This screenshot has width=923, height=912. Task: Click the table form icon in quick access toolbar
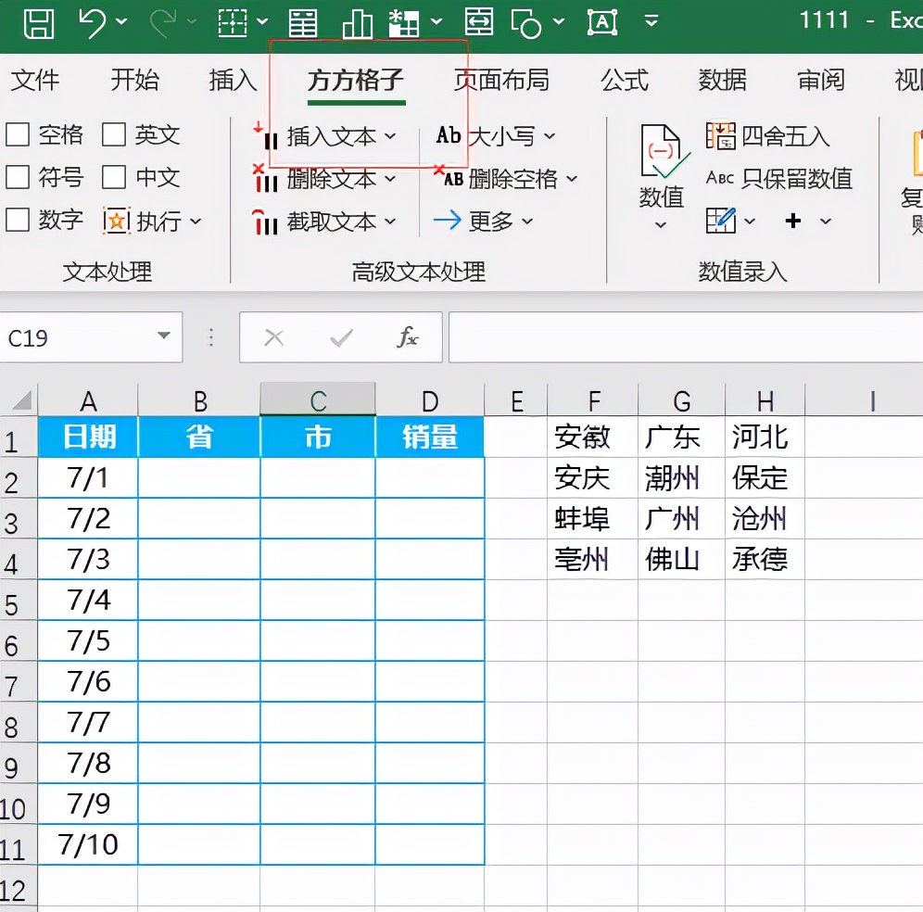pyautogui.click(x=302, y=23)
